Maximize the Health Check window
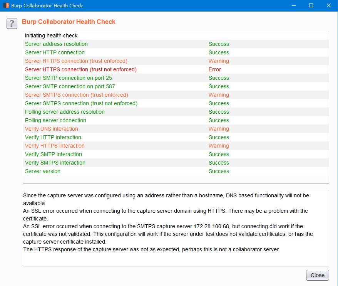Image resolution: width=338 pixels, height=286 pixels. click(x=311, y=6)
